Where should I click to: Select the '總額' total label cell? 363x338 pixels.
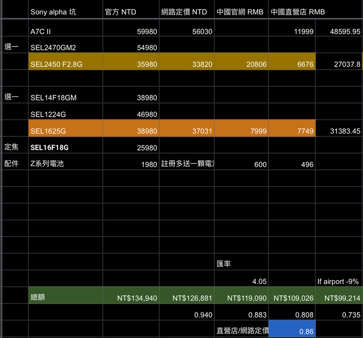point(66,295)
